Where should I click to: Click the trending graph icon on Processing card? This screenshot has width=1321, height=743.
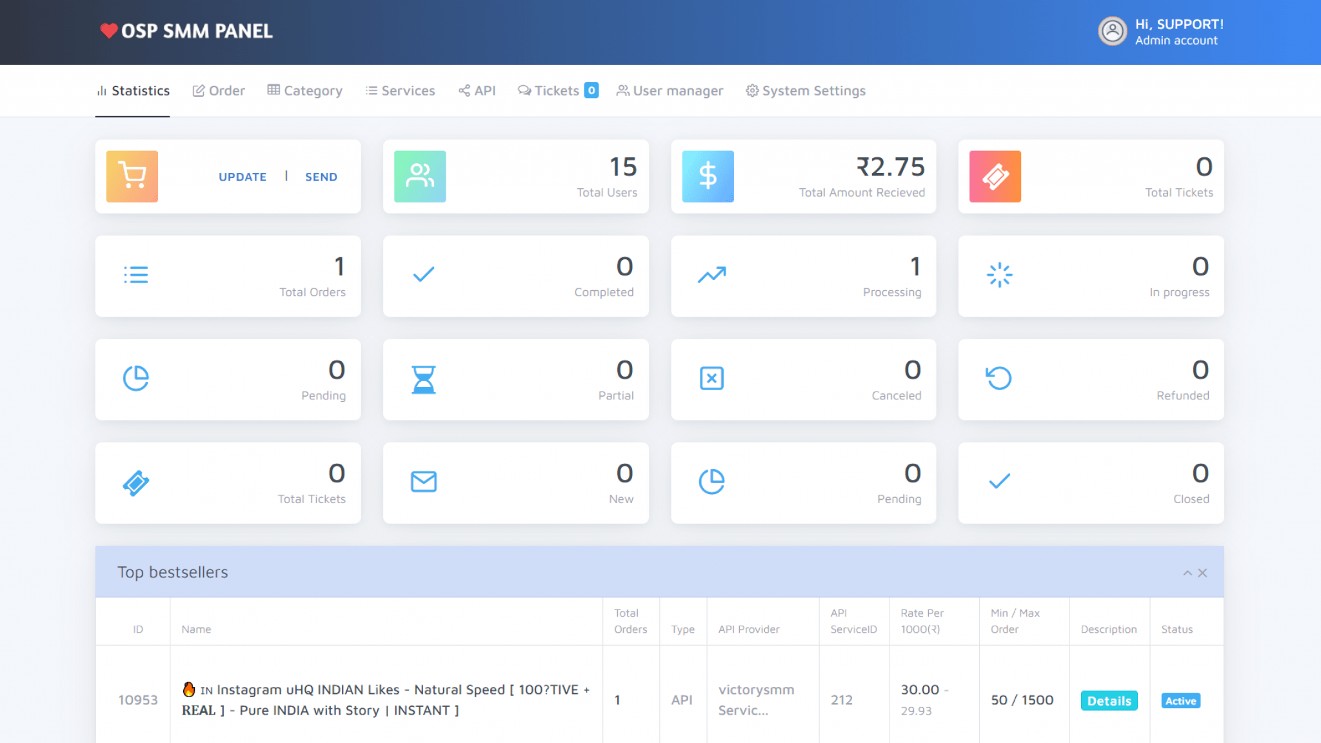[710, 274]
